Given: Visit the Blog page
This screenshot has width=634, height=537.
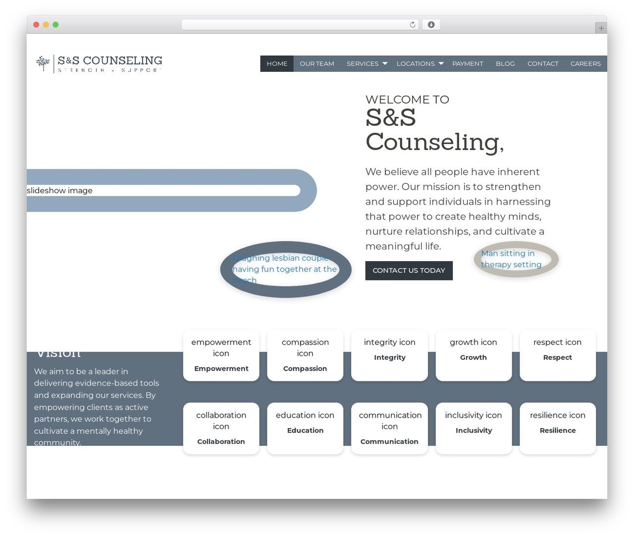Looking at the screenshot, I should point(505,64).
